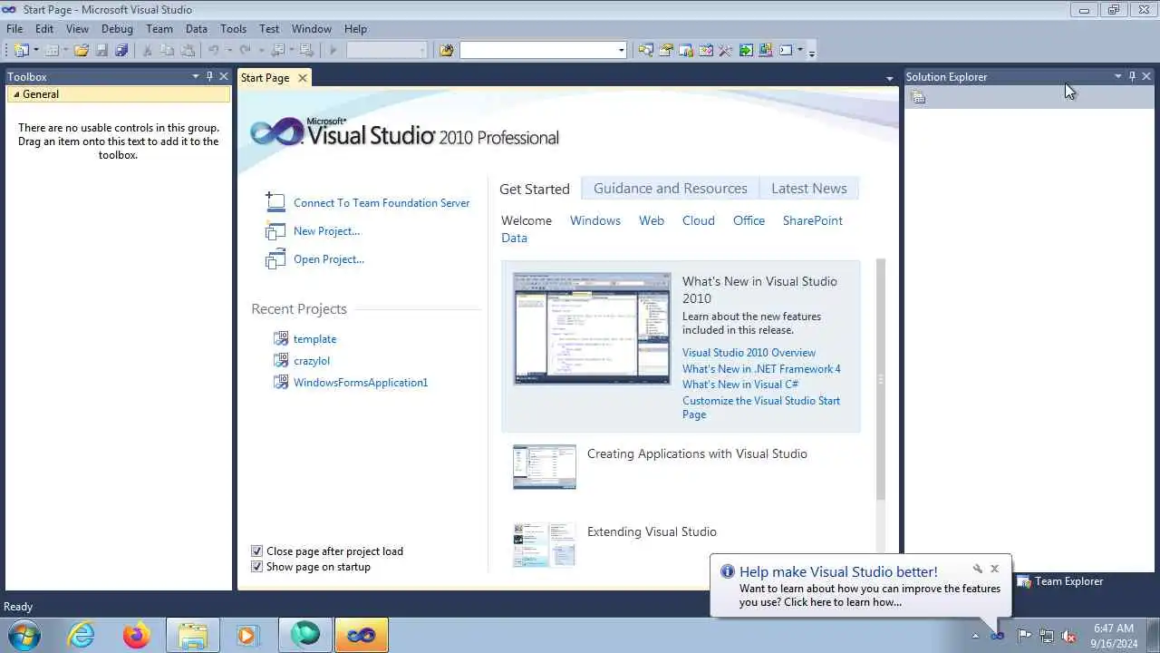Open the Tools menu

click(x=233, y=29)
